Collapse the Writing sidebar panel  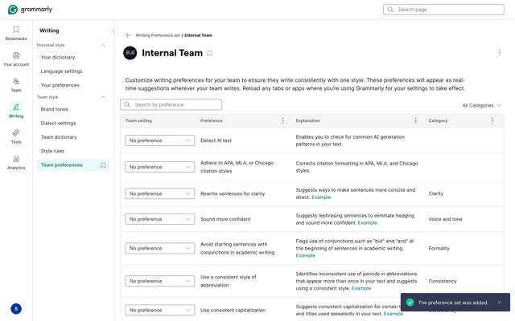tap(113, 31)
